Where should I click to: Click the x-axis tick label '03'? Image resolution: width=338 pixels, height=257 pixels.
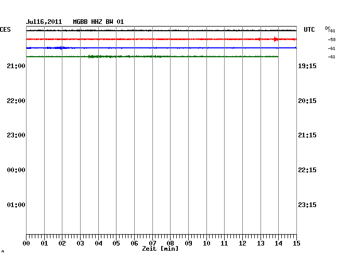[x=80, y=243]
